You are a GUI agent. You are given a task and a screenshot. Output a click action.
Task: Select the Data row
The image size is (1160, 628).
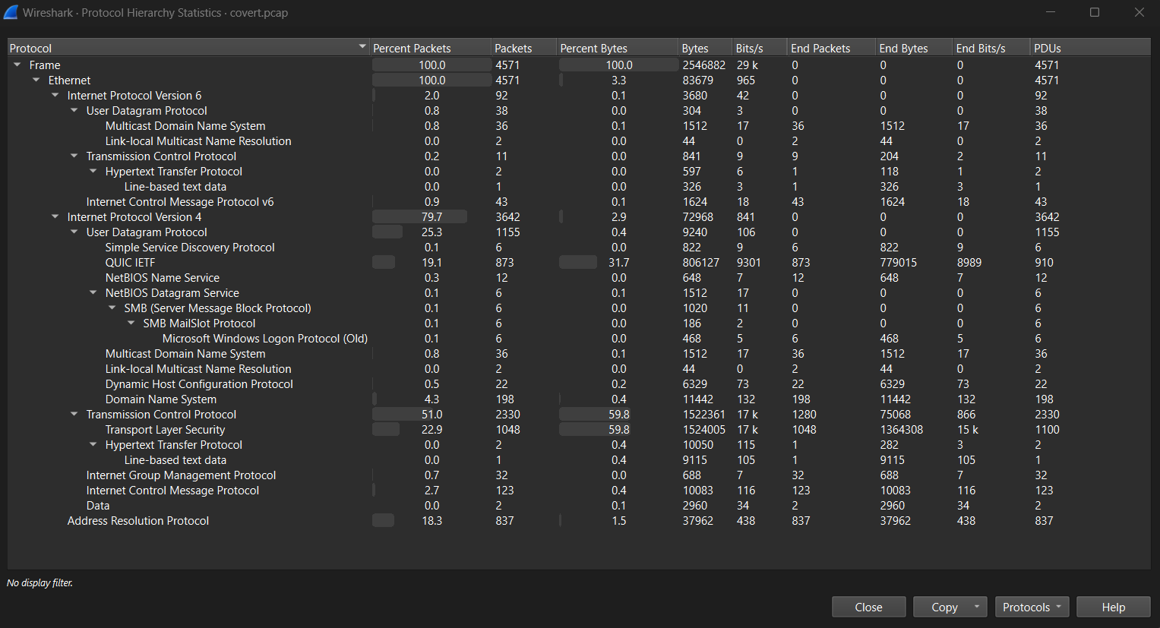pos(579,506)
